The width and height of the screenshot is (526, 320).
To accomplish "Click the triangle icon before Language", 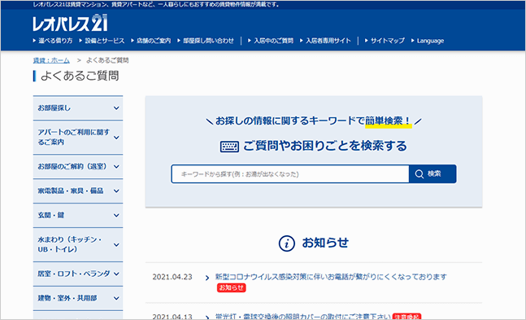I will 413,41.
